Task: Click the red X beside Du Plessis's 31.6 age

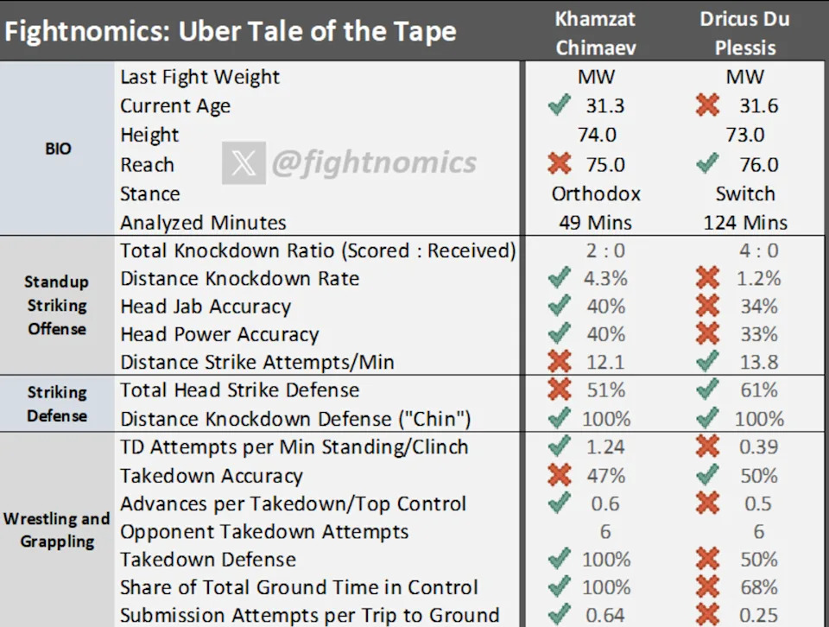Action: 708,105
